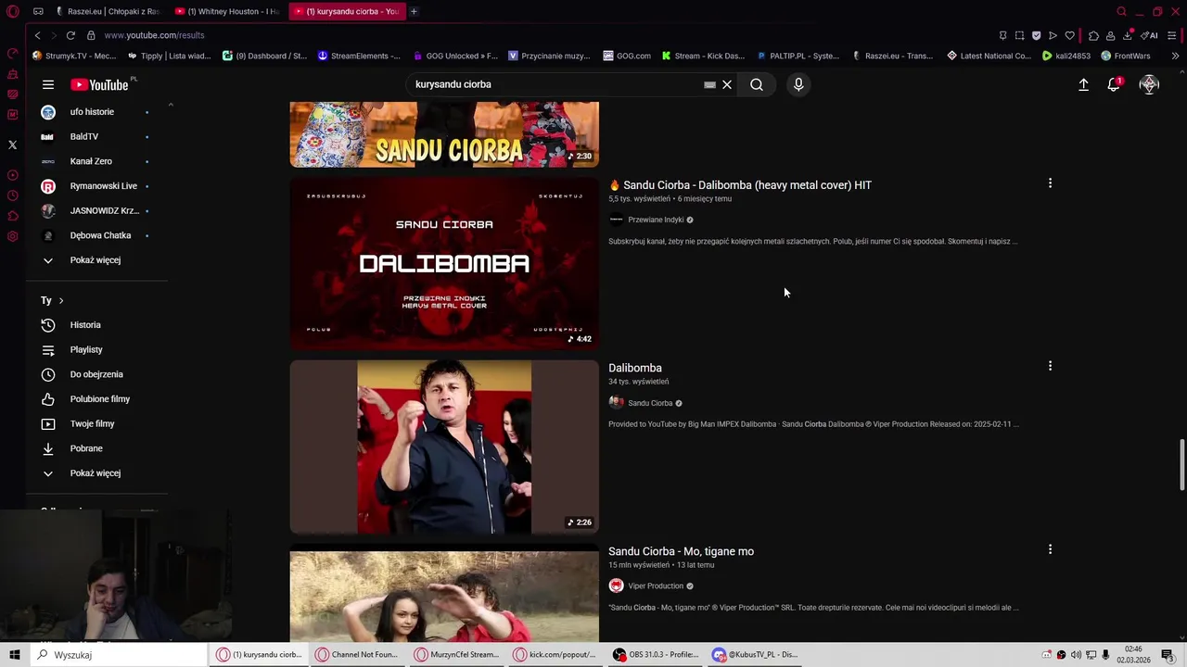Open YouTube notifications bell
This screenshot has height=667, width=1187.
point(1114,84)
